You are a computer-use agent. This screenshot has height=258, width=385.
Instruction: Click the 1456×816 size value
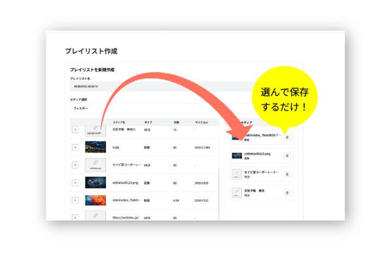(x=201, y=183)
